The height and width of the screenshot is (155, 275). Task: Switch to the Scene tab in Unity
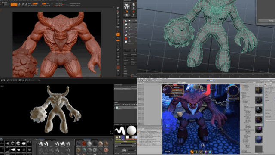165,82
